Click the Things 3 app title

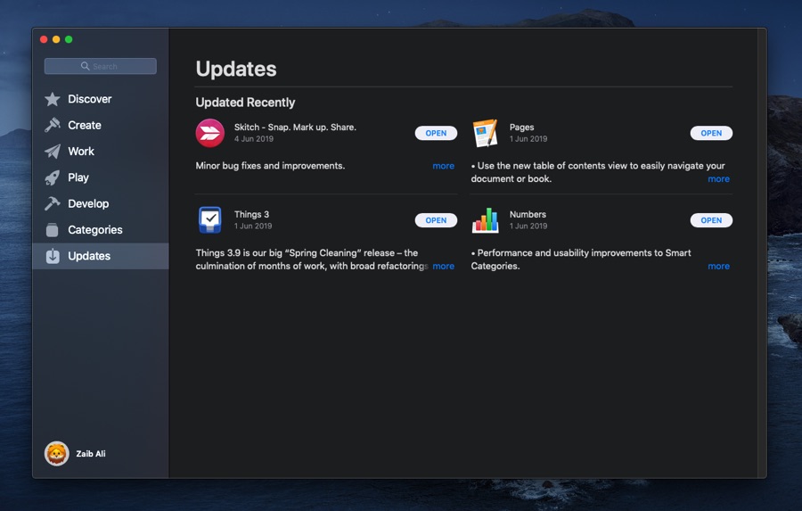[251, 214]
